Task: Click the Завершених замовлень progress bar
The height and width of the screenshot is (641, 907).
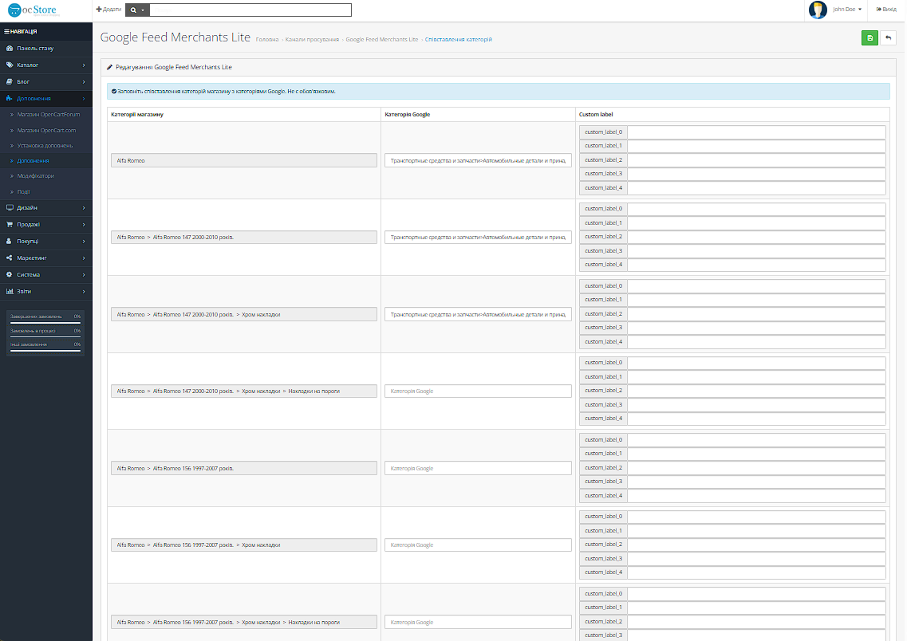Action: [x=45, y=323]
